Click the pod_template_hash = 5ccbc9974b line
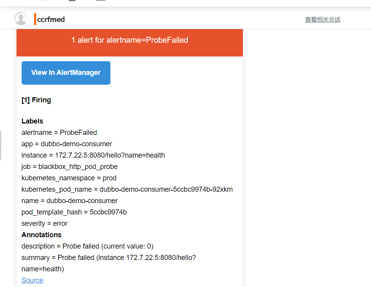Image resolution: width=371 pixels, height=287 pixels. [74, 212]
